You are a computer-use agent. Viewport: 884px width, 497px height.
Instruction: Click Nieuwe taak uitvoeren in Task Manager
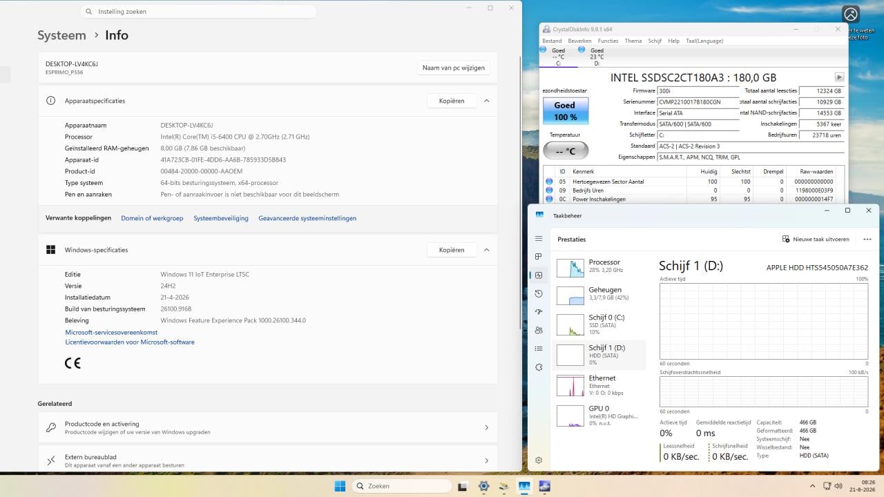[816, 239]
